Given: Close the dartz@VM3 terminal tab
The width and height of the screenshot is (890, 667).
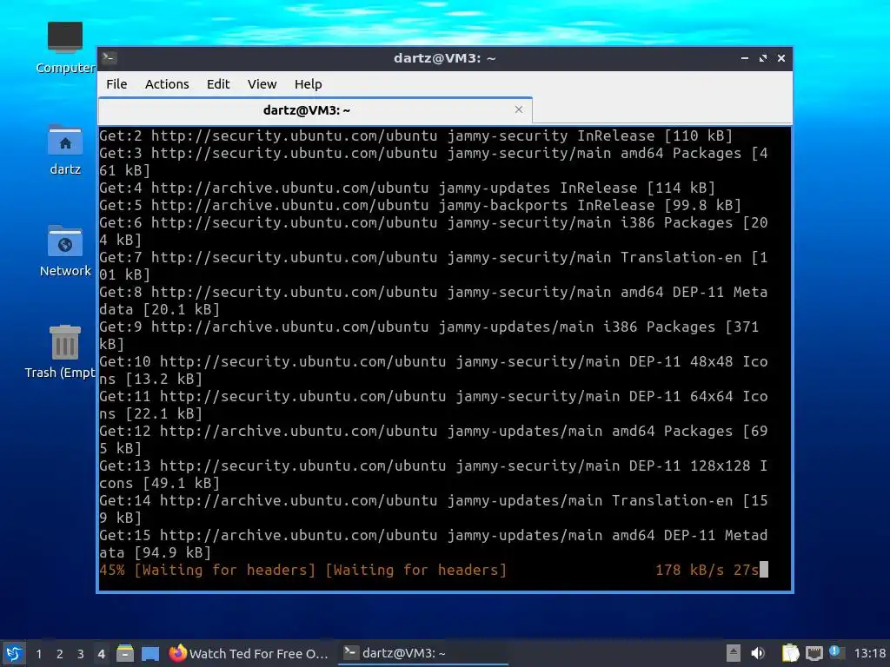Looking at the screenshot, I should (x=518, y=109).
